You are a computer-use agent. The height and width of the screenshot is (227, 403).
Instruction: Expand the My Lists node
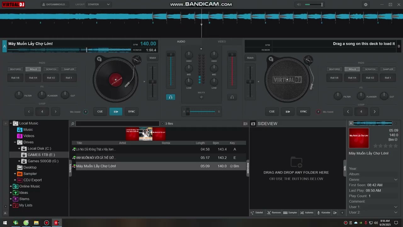click(11, 205)
